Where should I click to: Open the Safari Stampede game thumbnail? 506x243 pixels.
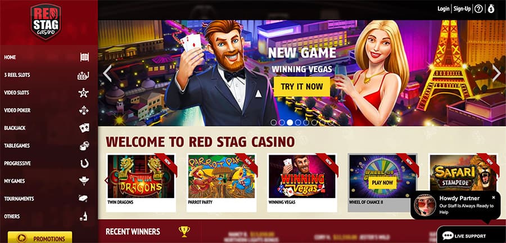click(x=463, y=176)
